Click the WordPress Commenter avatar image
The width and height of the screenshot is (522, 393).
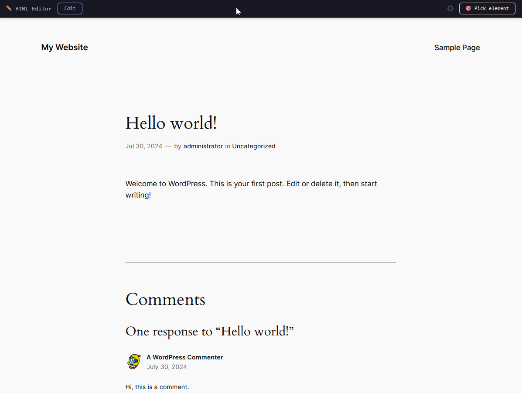(x=134, y=362)
